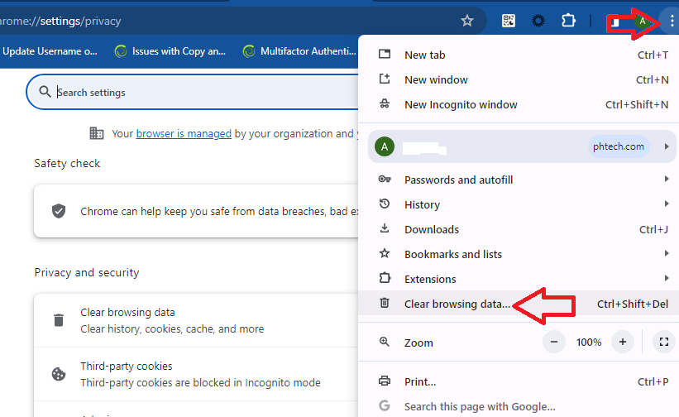Screen dimensions: 679x417
Task: Open the Extensions puzzle piece in toolbar
Action: (x=568, y=21)
